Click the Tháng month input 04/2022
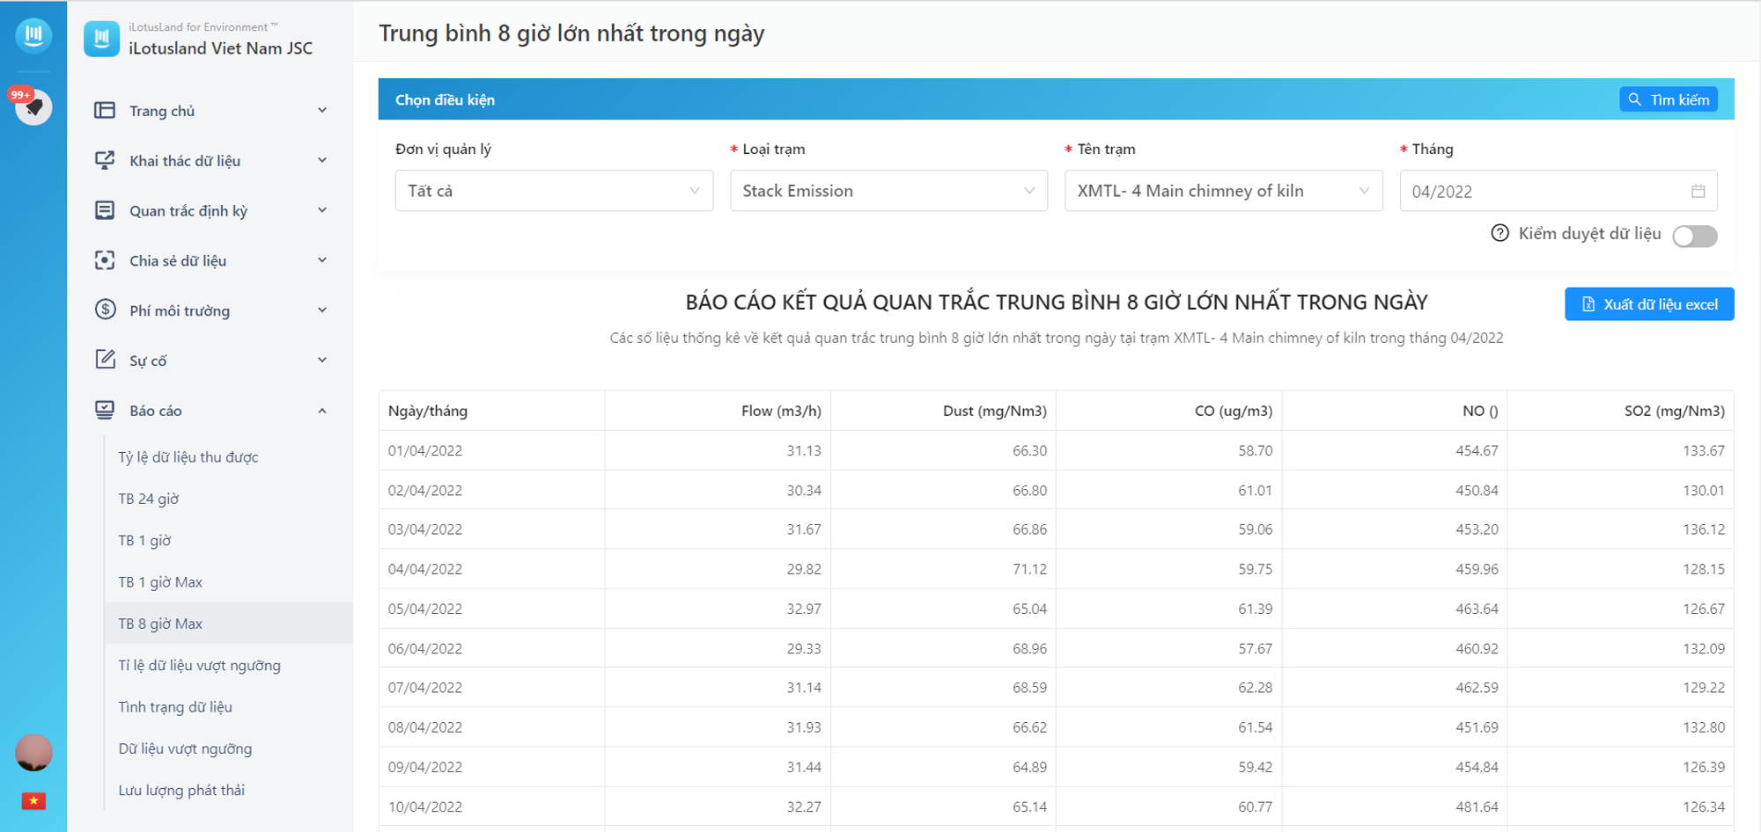Viewport: 1761px width, 832px height. [1558, 191]
